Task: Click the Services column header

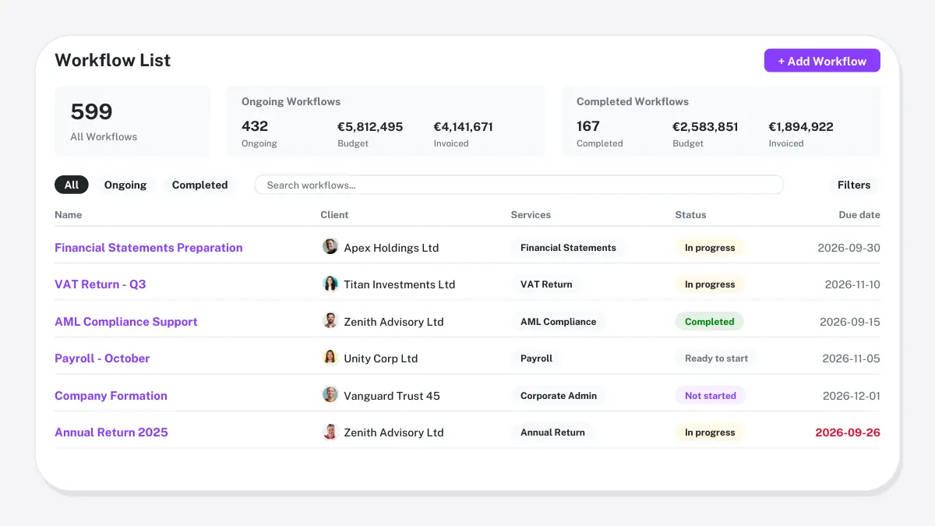Action: pos(531,214)
